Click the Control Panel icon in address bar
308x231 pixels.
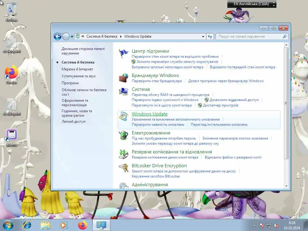(x=78, y=36)
